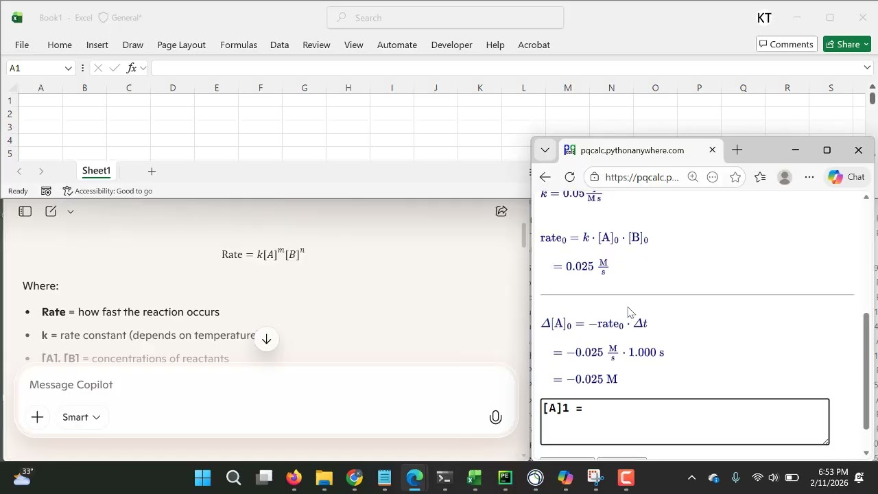Screen dimensions: 878x494
Task: Open the Windows Start menu
Action: (203, 478)
